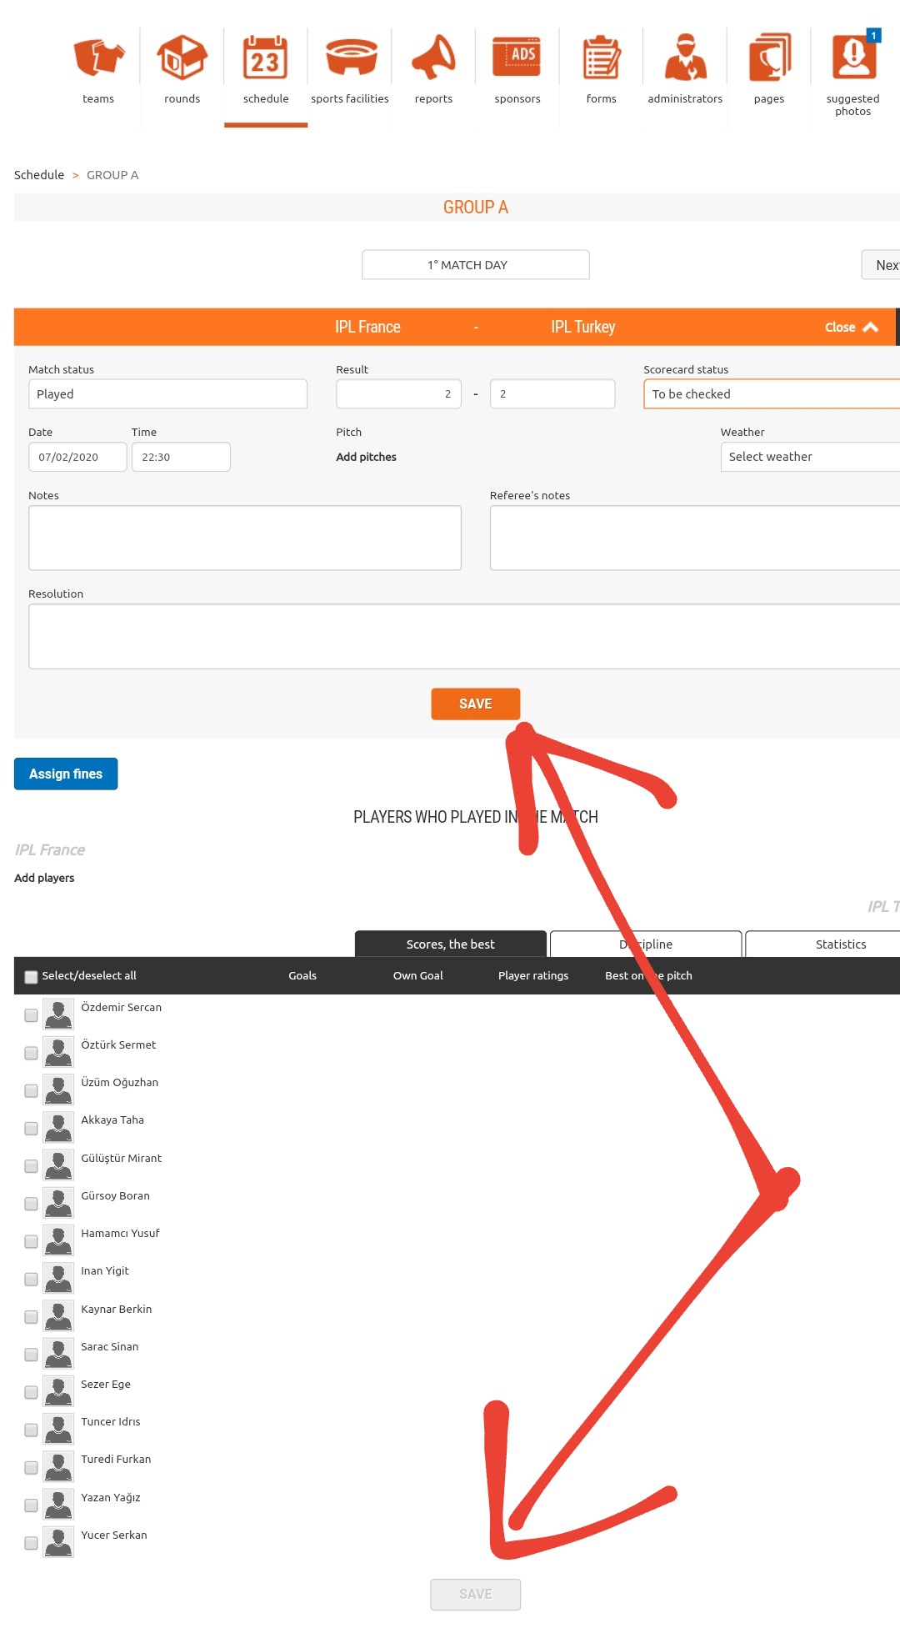Click the grey SAVE button below players

(476, 1594)
